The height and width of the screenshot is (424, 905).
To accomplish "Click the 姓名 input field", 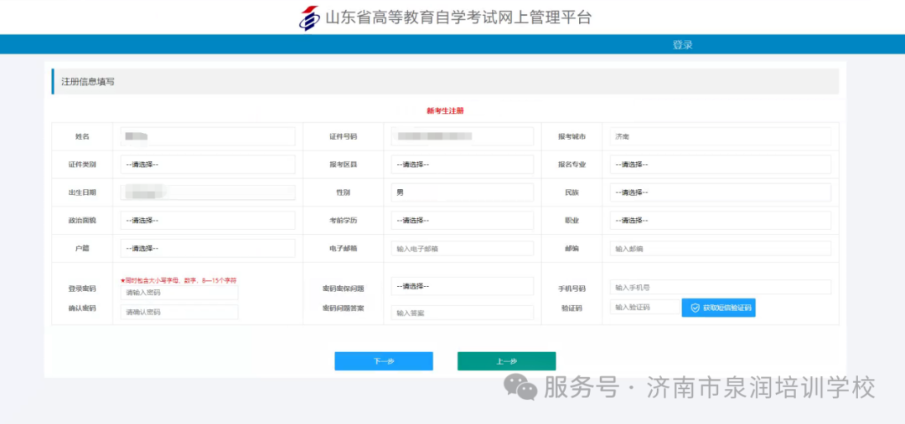I will coord(208,136).
